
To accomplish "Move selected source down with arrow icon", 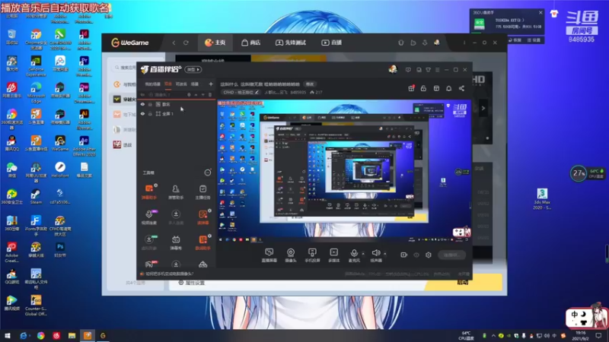I will point(202,94).
